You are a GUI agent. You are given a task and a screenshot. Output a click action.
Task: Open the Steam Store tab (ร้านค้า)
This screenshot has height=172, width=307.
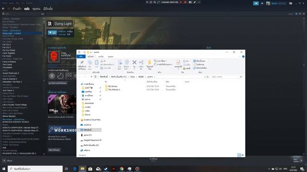17,9
